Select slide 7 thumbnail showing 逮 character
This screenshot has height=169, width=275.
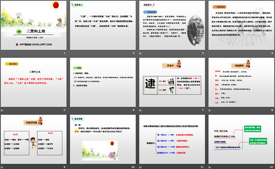point(172,82)
